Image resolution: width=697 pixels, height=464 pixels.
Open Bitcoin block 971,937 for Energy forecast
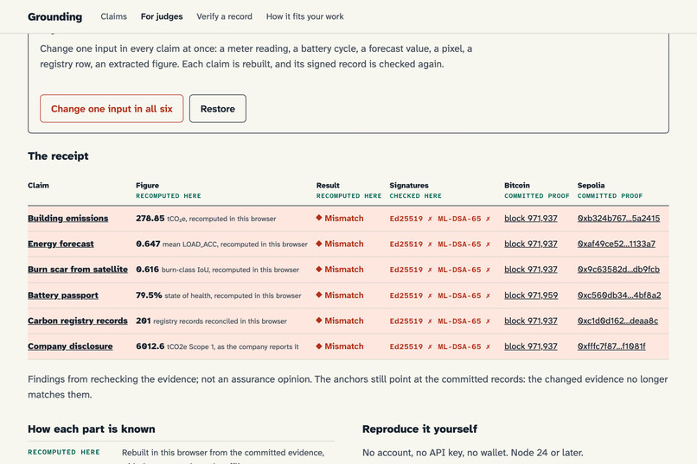[531, 244]
